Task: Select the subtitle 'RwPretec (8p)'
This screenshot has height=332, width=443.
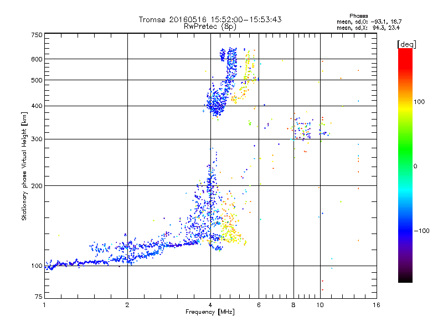Action: click(210, 27)
